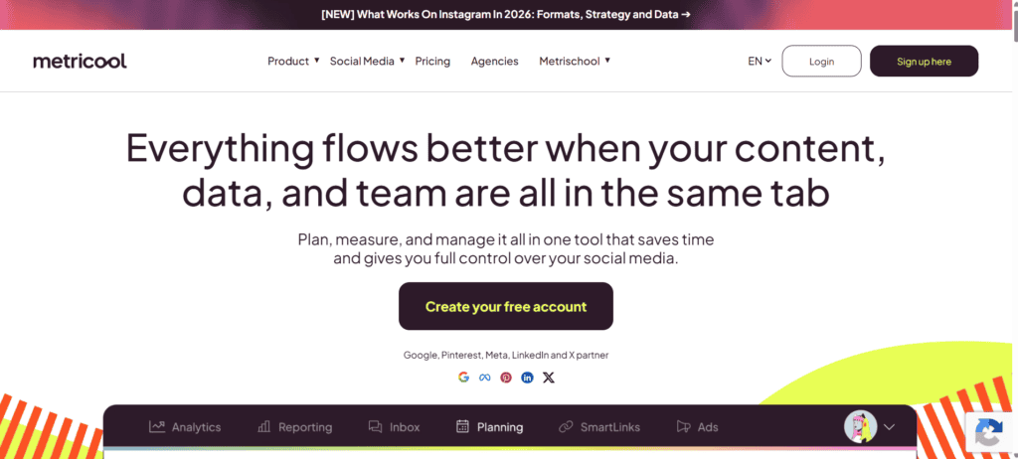
Task: Click the Planning calendar icon
Action: pyautogui.click(x=463, y=426)
